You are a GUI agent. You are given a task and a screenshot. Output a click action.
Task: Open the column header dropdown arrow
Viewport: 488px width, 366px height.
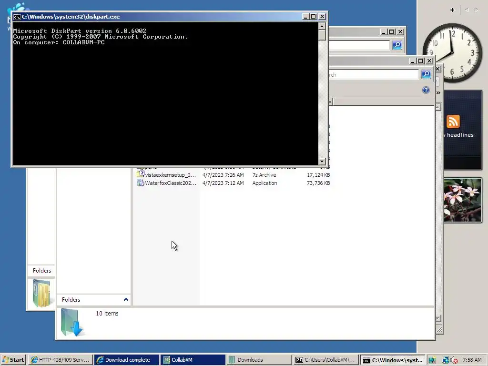[330, 102]
